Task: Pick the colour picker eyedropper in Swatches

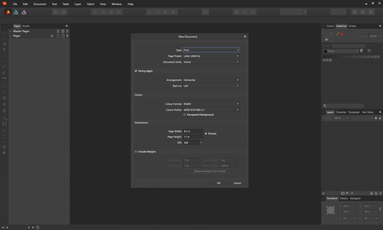Action: coord(337,34)
